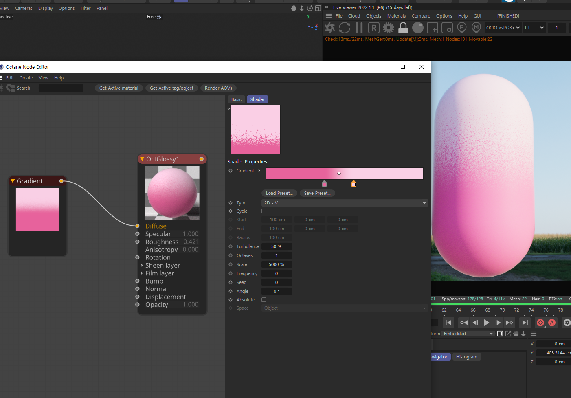Click the viewport pan hand icon

pos(294,8)
